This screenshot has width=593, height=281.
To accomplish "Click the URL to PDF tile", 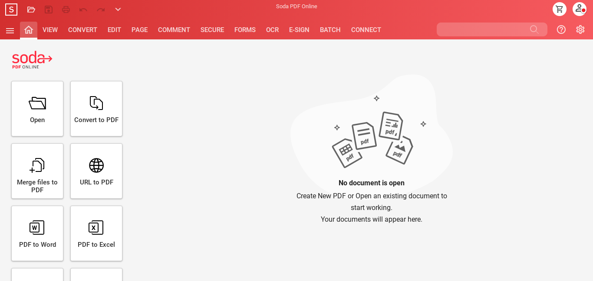I will (96, 171).
